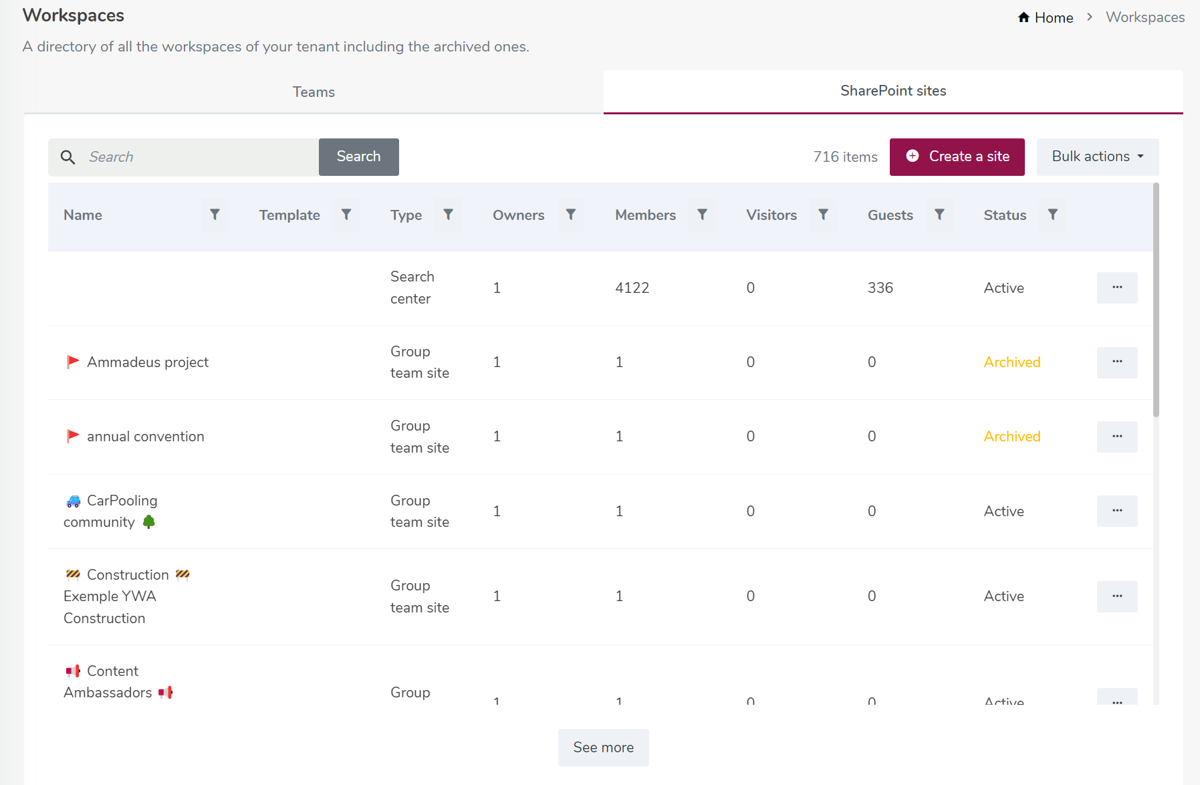Expand more options for annual convention

coord(1116,436)
